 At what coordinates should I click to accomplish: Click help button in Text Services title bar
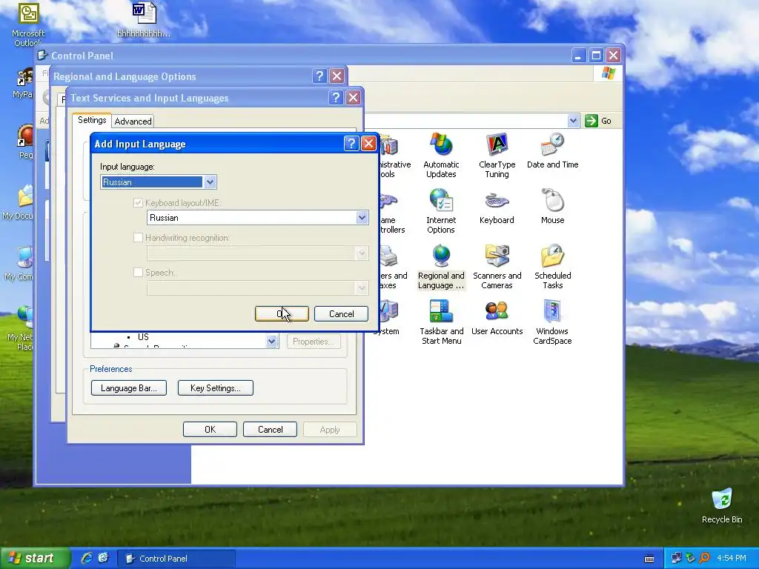336,98
